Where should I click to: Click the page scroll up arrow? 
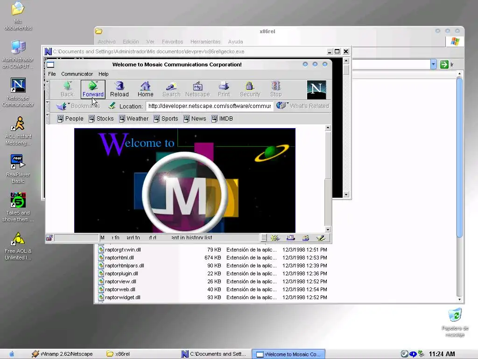328,128
